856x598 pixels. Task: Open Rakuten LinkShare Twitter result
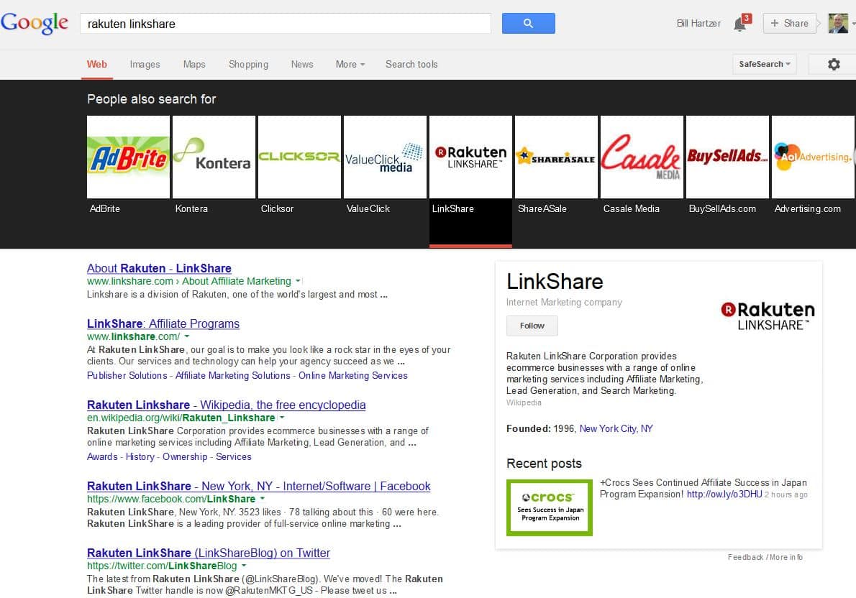click(x=209, y=553)
